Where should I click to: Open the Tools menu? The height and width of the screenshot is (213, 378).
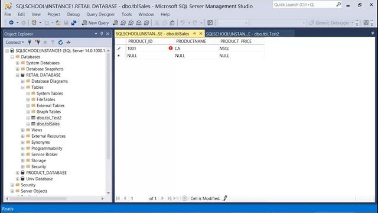click(126, 14)
